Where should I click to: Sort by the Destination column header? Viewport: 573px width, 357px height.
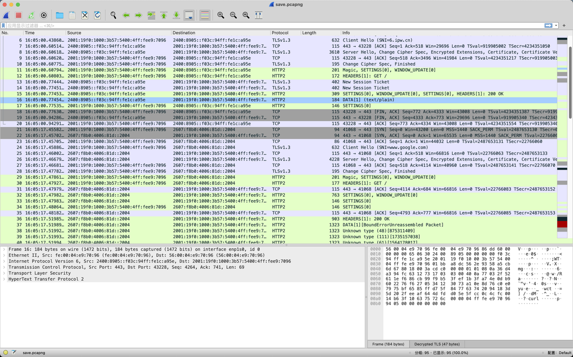(221, 33)
